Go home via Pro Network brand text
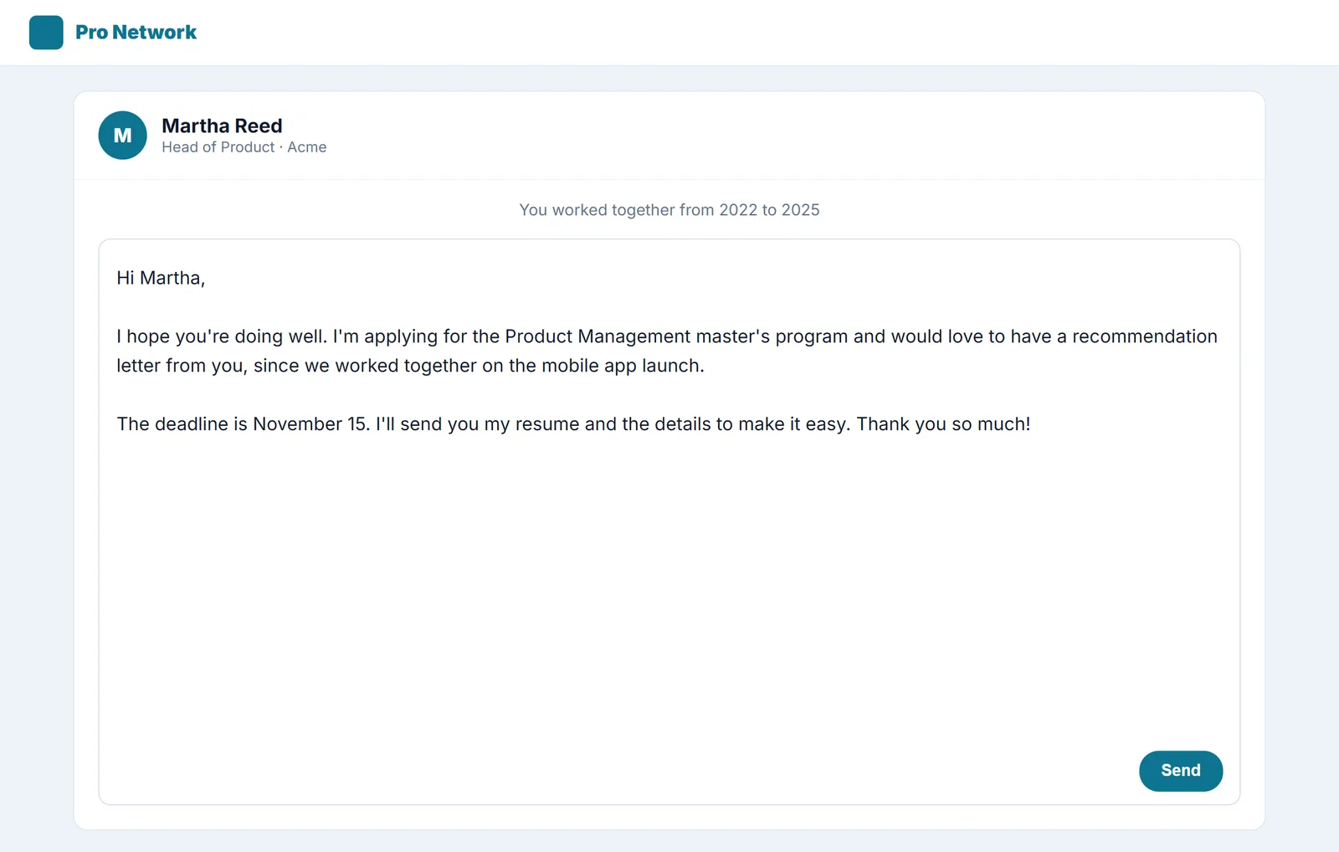1339x852 pixels. 136,33
